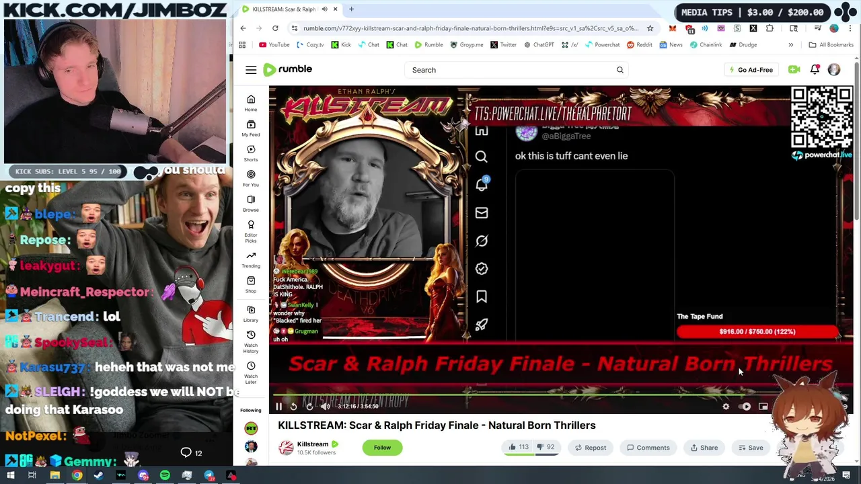Open File Explorer from the taskbar
The image size is (861, 484).
pyautogui.click(x=54, y=475)
